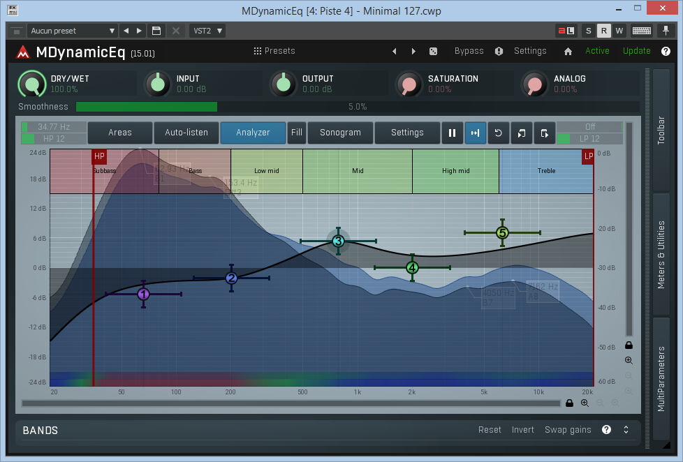Adjust the Smoothness slider
Image resolution: width=683 pixels, height=462 pixels.
tap(358, 107)
